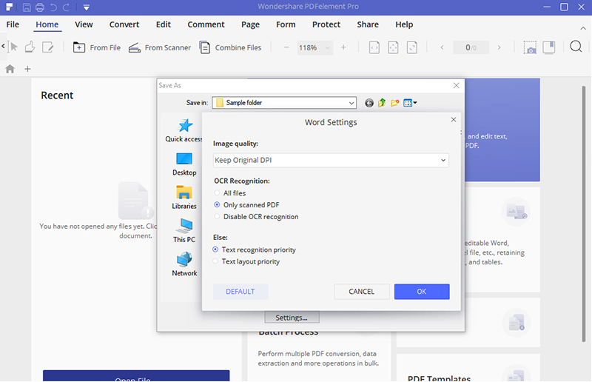Click Combine Files toolbar item
Viewport: 592px width, 382px height.
point(230,47)
